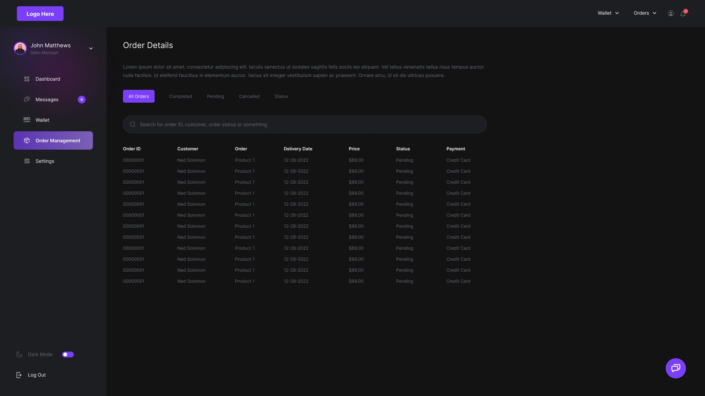This screenshot has height=396, width=705.
Task: Open the notifications bell icon
Action: click(683, 14)
